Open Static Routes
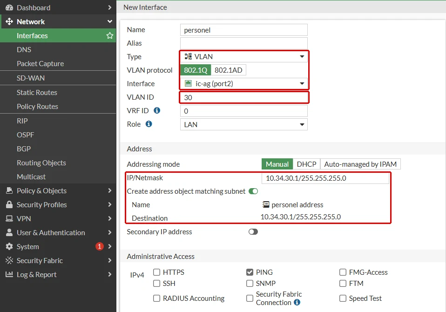446x312 pixels. 58,92
